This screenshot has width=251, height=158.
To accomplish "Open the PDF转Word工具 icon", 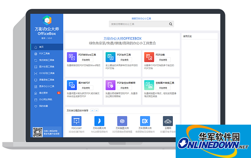I will [72, 57].
